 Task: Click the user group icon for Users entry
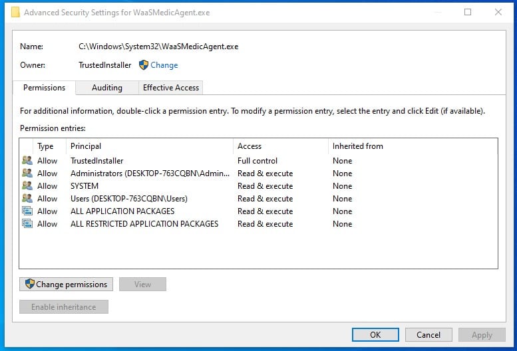click(x=27, y=198)
